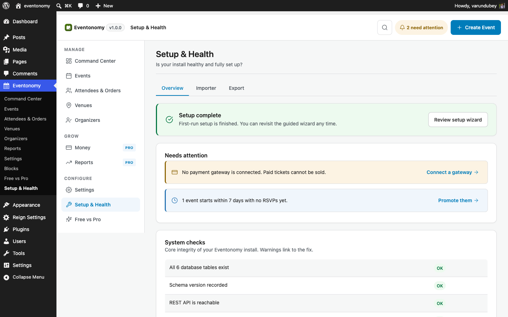Click the Venues pin icon in the Manage list
The width and height of the screenshot is (508, 317).
pyautogui.click(x=69, y=105)
